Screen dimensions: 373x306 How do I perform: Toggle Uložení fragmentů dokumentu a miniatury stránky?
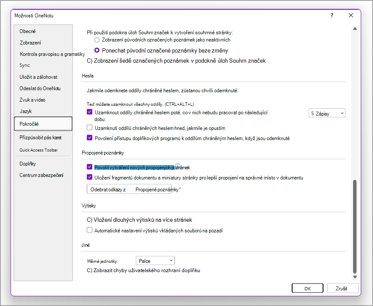(89, 177)
